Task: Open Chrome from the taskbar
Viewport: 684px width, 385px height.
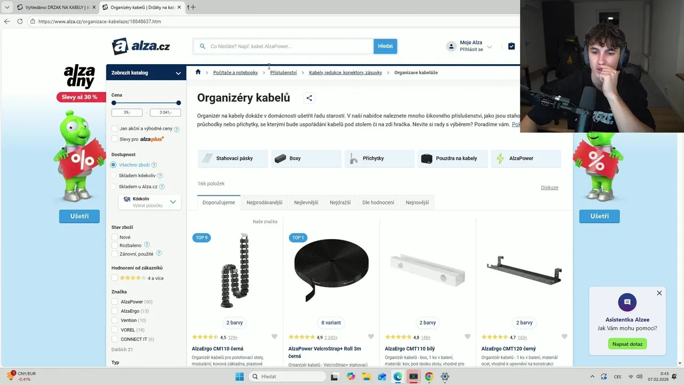Action: tap(429, 376)
